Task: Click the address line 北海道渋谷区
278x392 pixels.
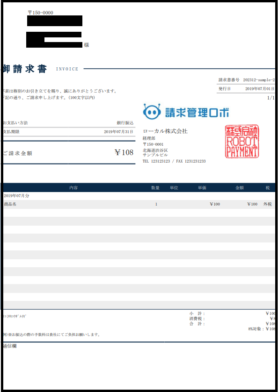Action: point(155,150)
